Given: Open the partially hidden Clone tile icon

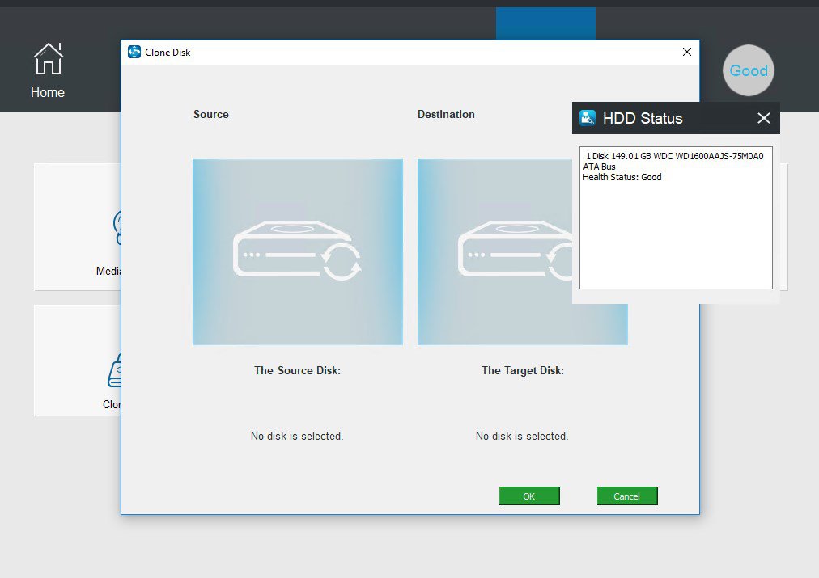Looking at the screenshot, I should [114, 370].
